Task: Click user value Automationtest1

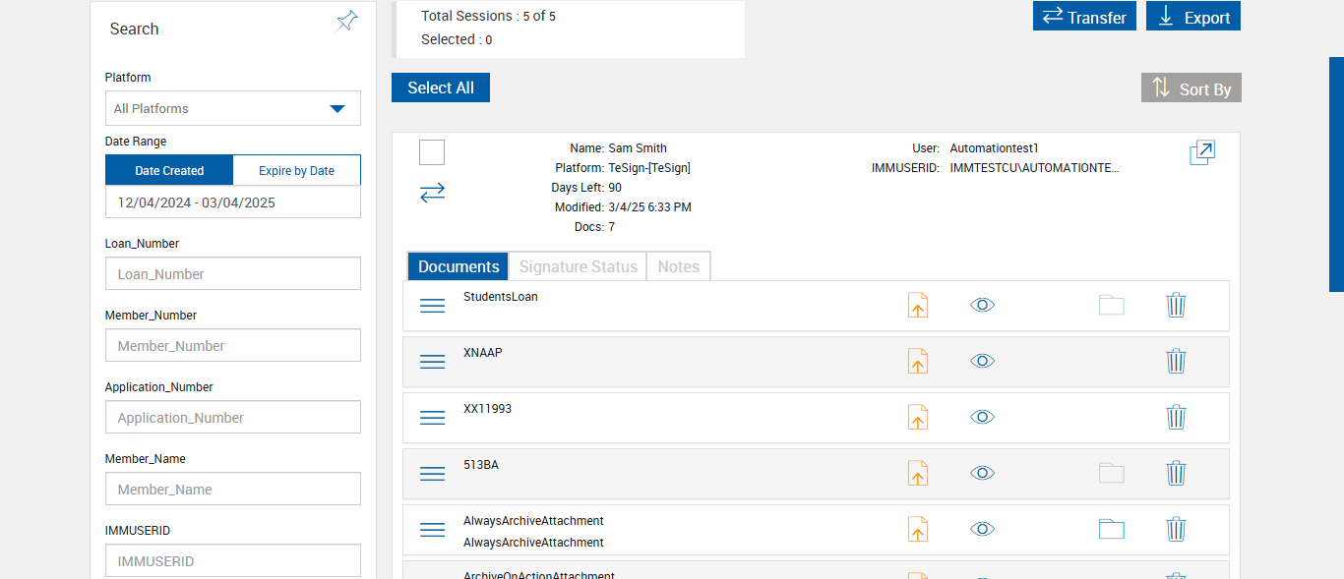Action: (x=994, y=148)
